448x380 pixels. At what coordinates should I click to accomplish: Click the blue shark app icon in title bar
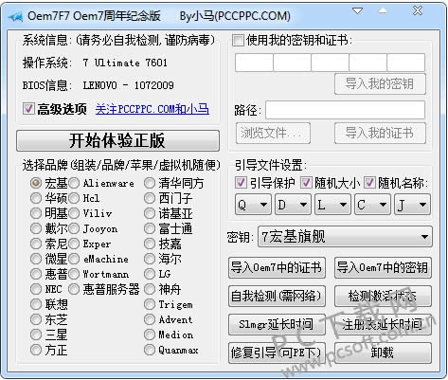[x=15, y=16]
